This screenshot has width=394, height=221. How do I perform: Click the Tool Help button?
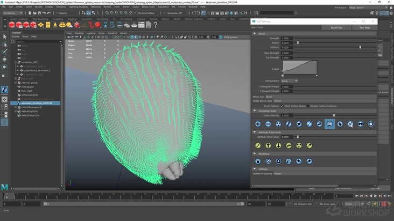click(364, 27)
